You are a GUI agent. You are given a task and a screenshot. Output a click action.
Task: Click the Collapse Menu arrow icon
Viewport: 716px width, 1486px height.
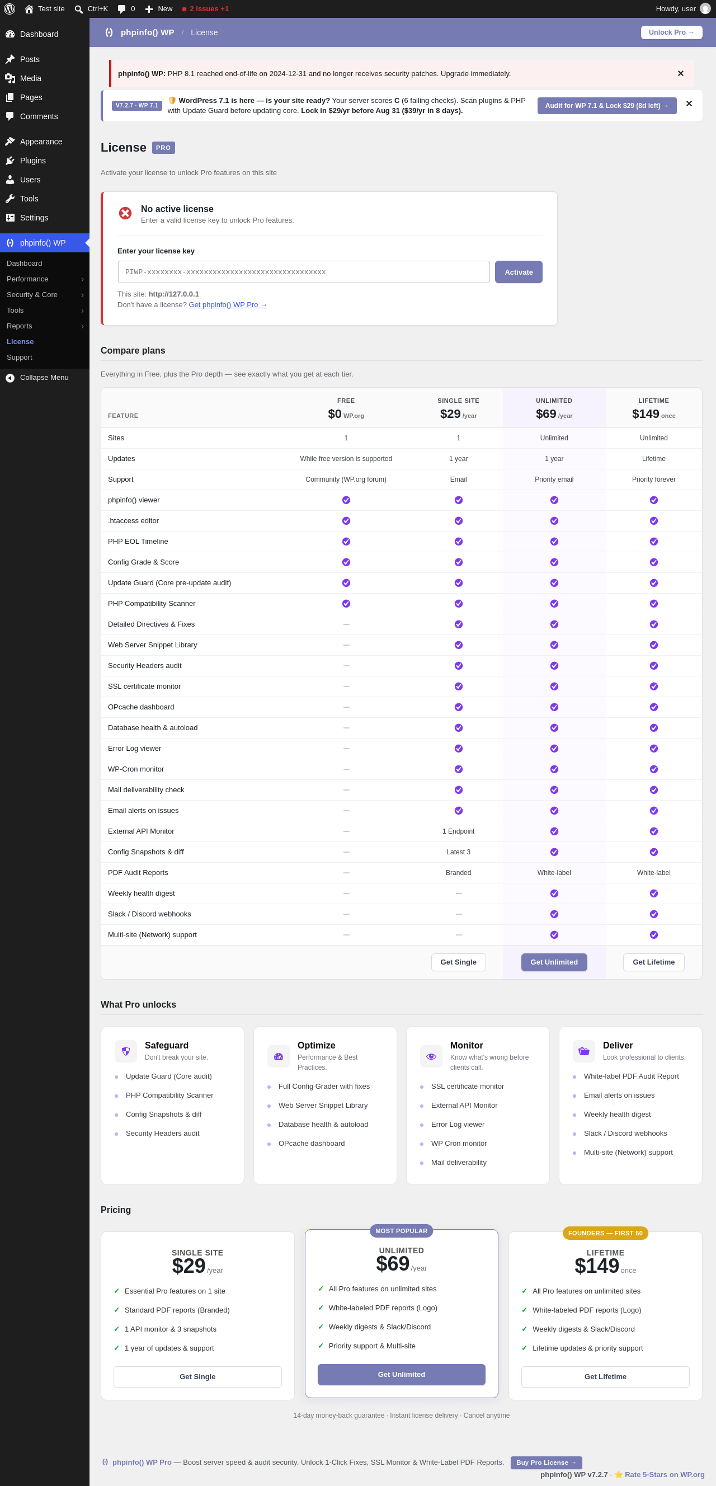coord(10,378)
